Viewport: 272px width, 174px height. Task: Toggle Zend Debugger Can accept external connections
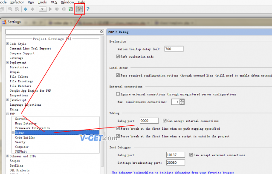click(x=191, y=155)
